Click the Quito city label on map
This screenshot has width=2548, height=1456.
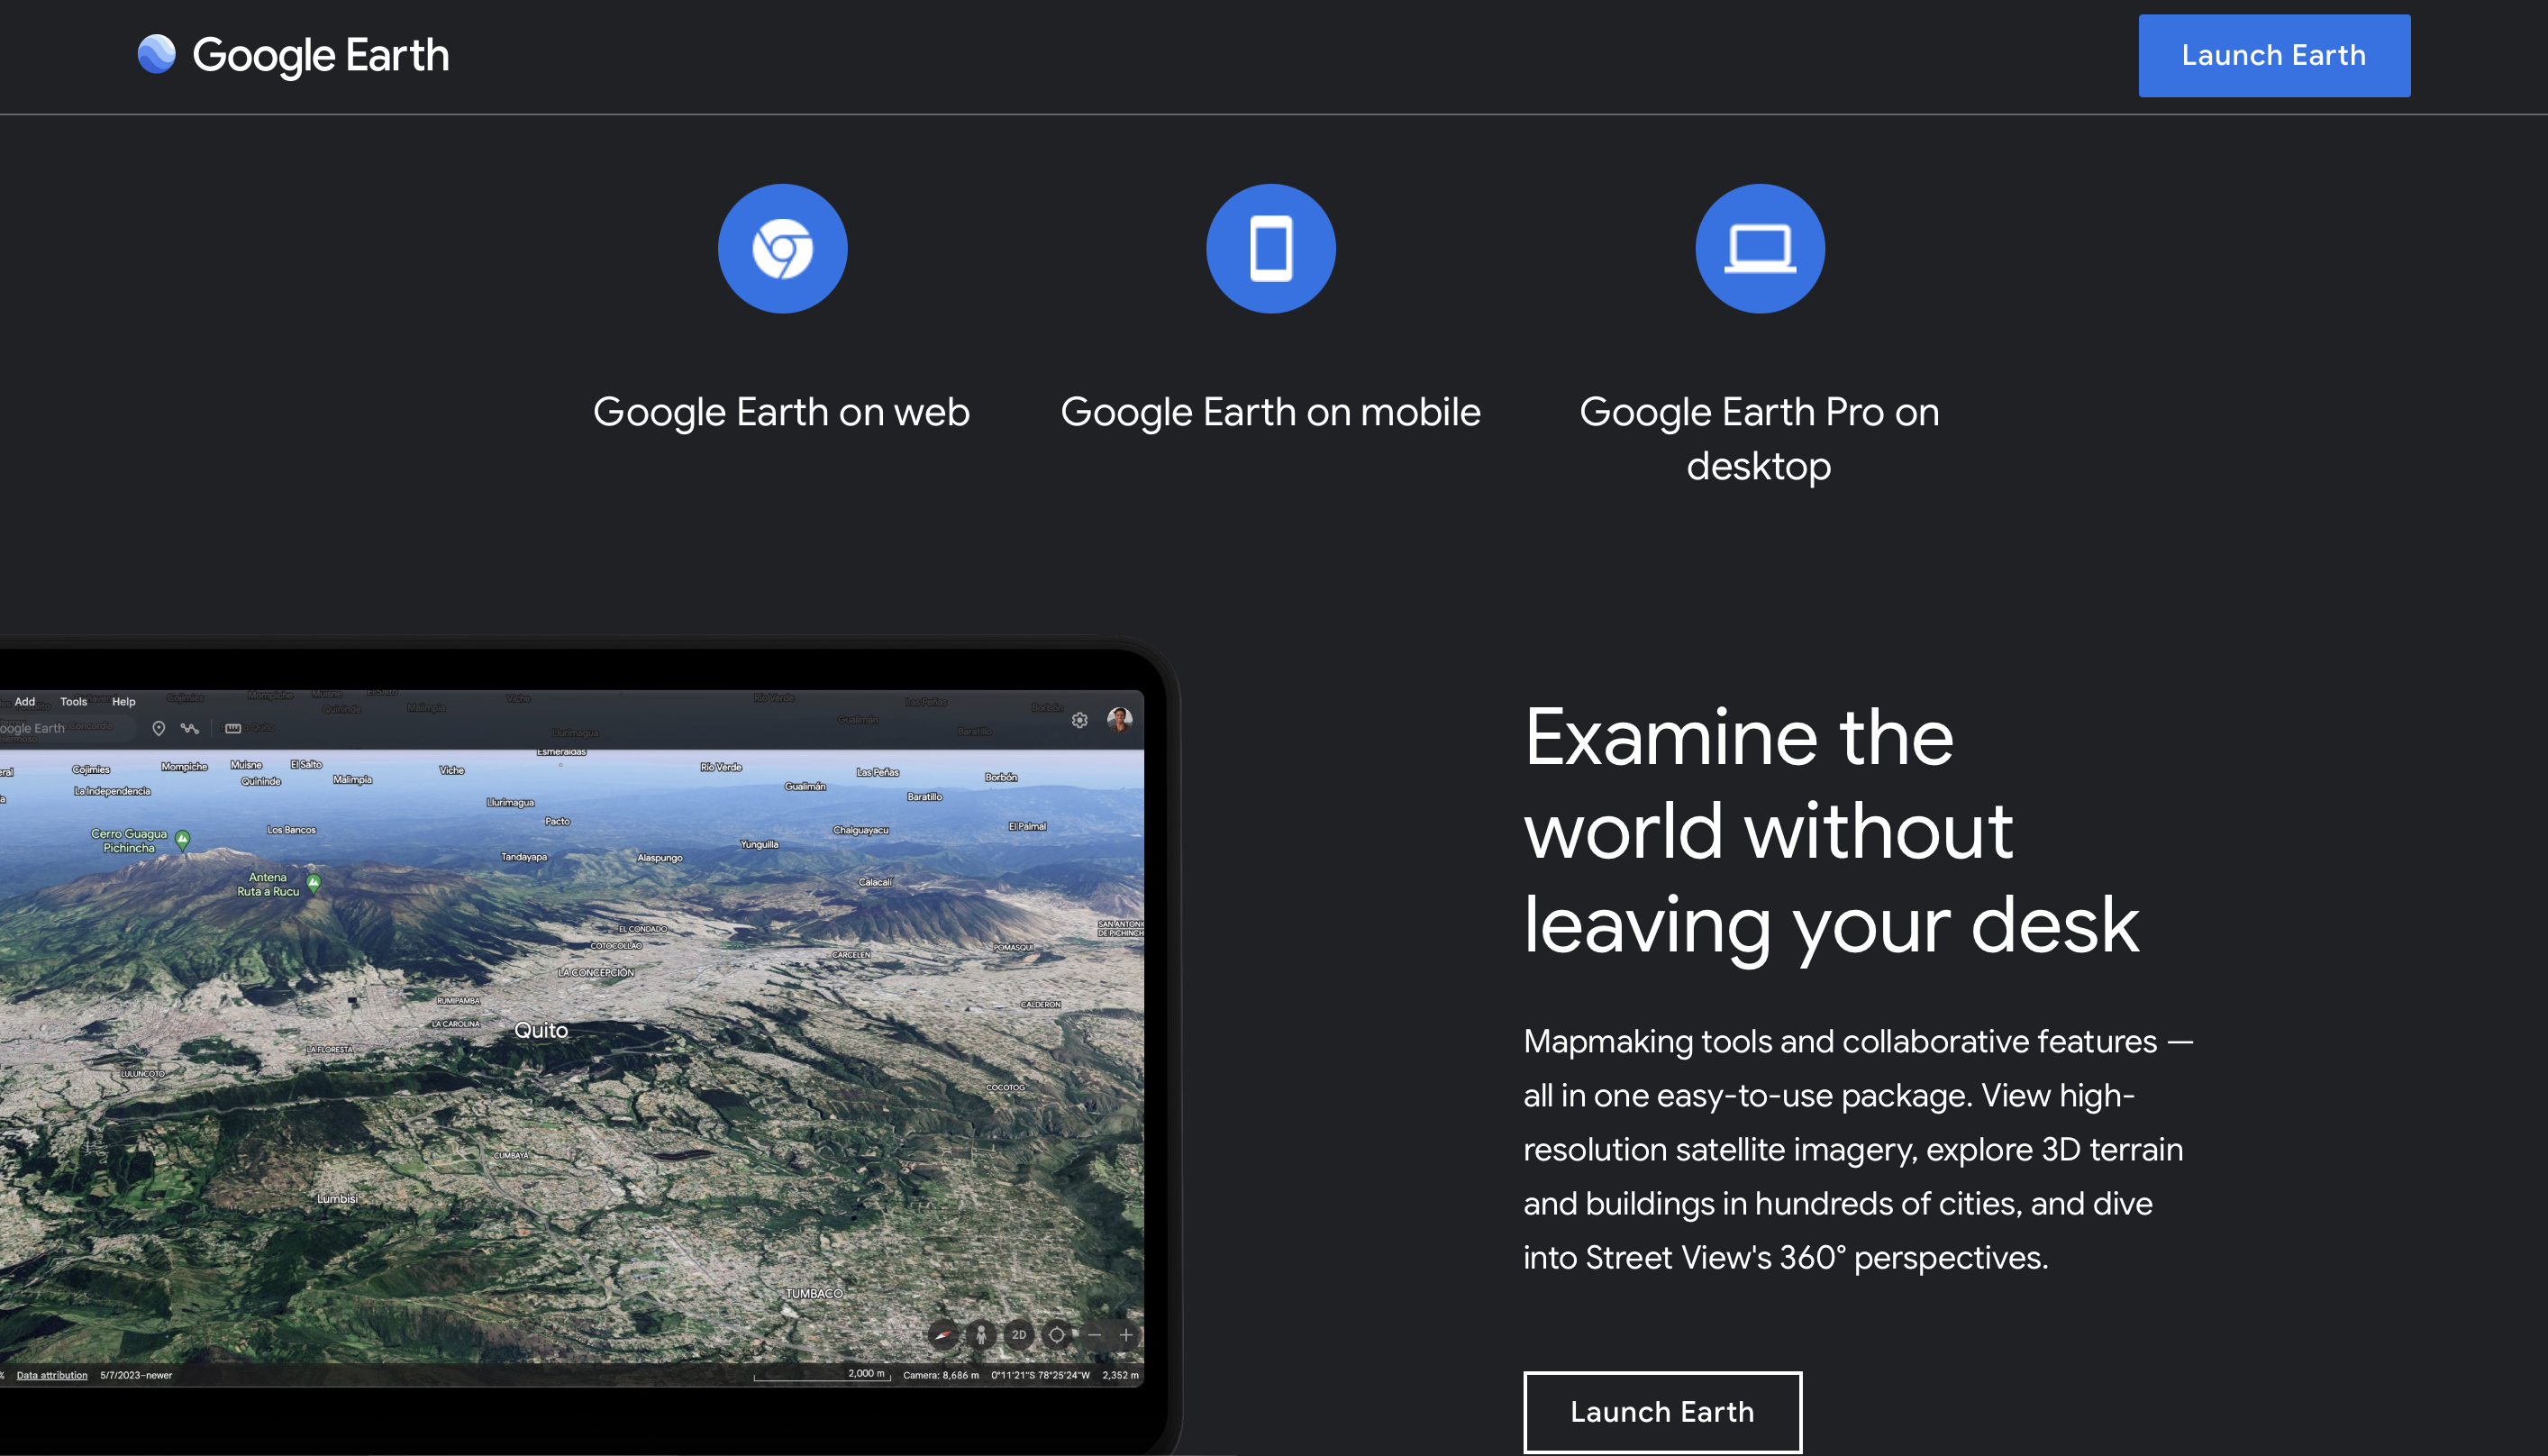click(x=541, y=1030)
